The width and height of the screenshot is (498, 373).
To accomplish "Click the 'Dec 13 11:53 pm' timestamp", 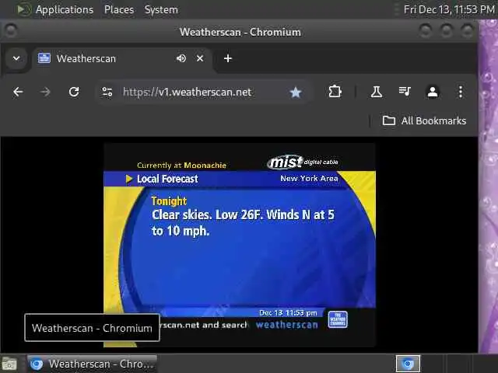I will click(x=288, y=313).
